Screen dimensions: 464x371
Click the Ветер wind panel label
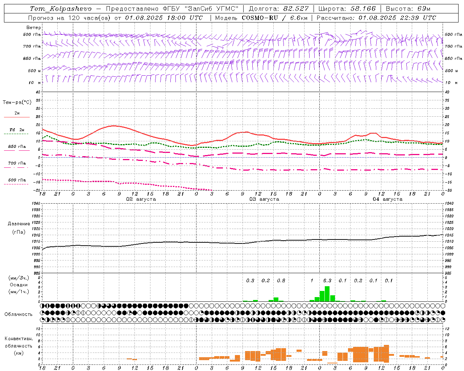34,28
